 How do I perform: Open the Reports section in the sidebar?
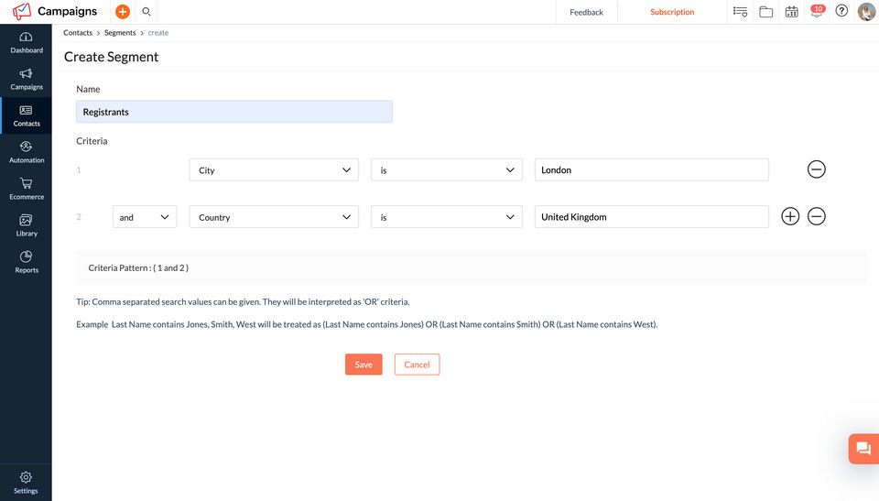pos(27,261)
